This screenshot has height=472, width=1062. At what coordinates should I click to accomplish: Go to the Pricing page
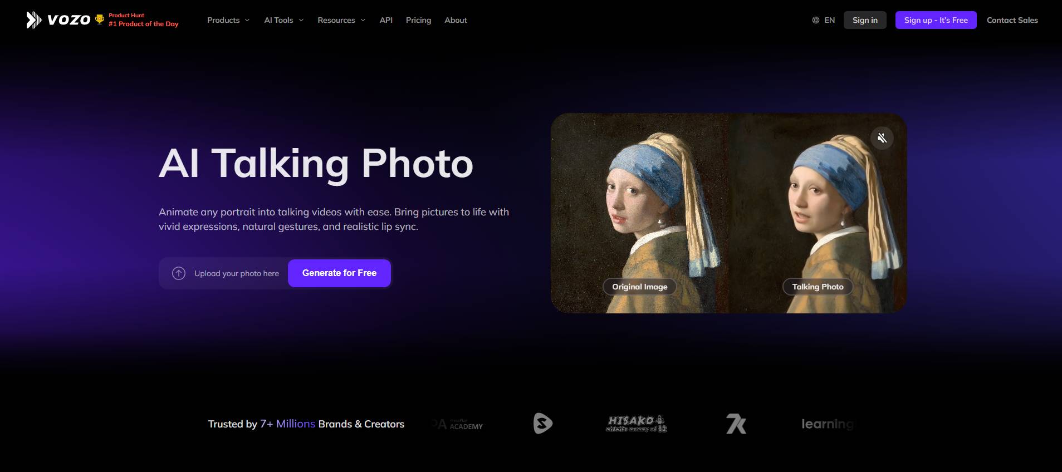[x=418, y=20]
